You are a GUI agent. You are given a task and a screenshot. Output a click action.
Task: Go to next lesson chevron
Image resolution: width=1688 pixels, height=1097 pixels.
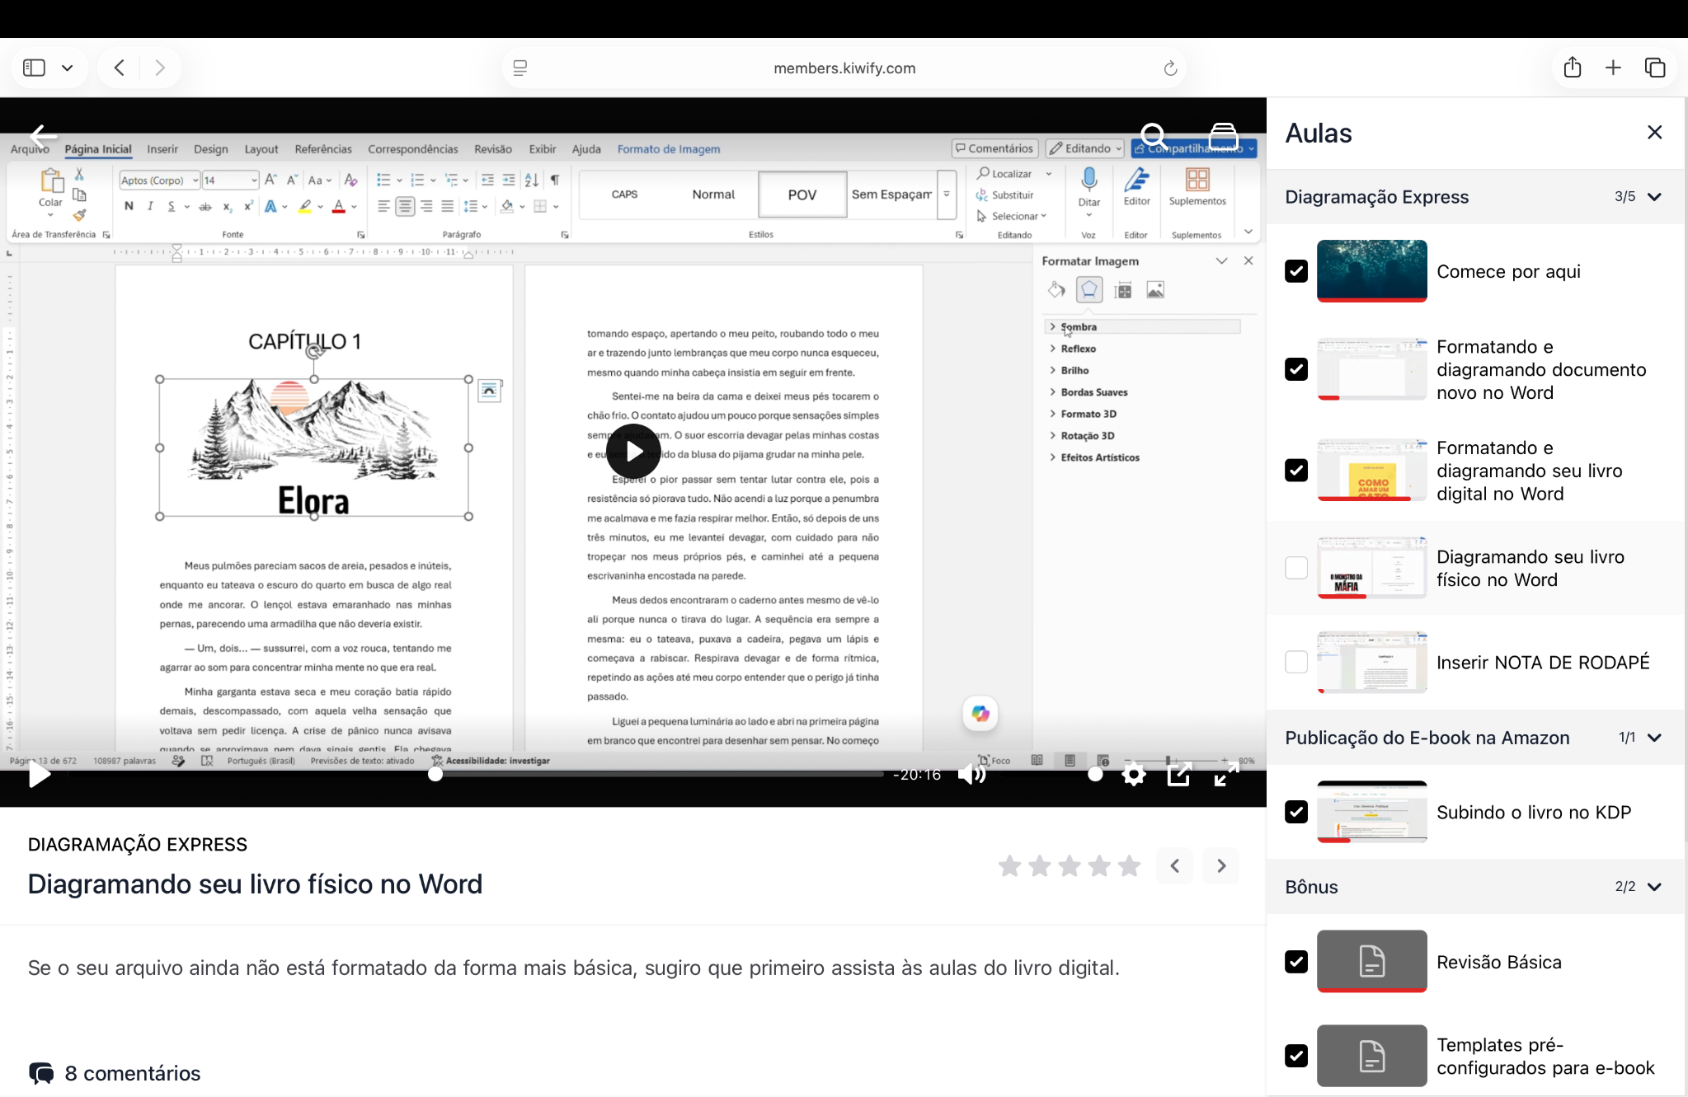tap(1221, 865)
